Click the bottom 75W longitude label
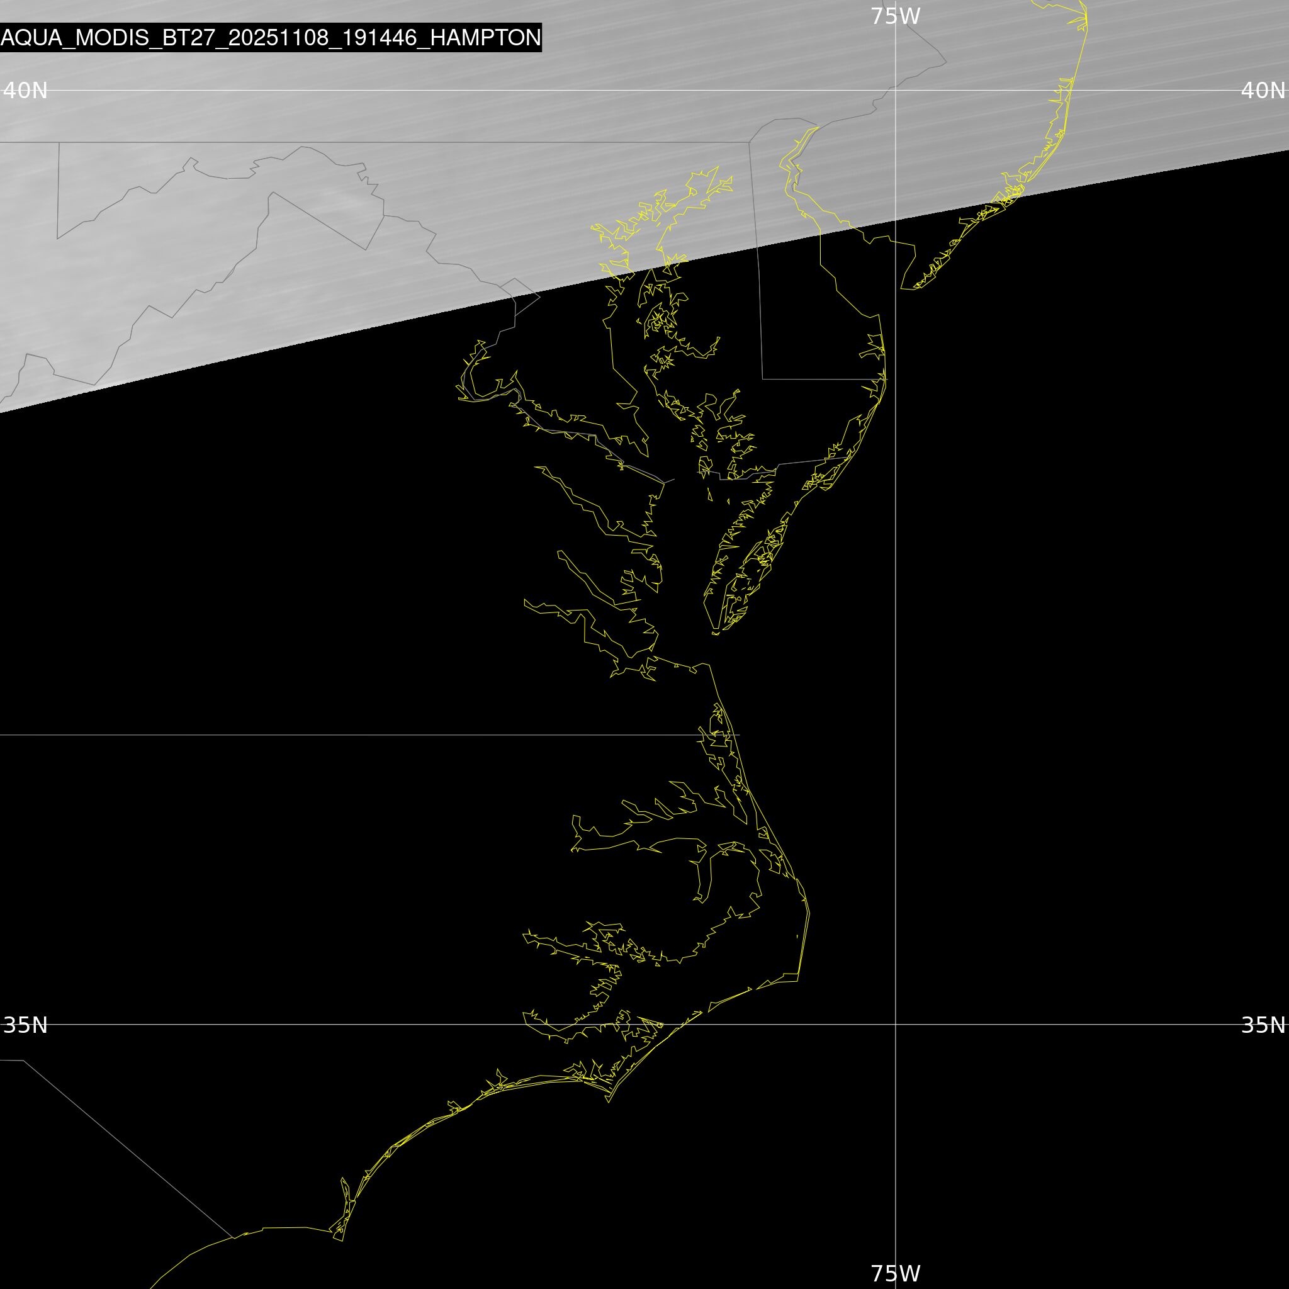This screenshot has width=1289, height=1289. [x=896, y=1273]
